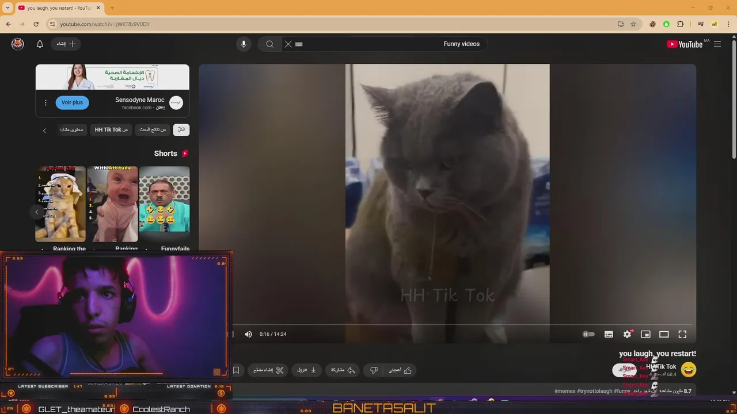Clear the search box with the X

coord(288,44)
